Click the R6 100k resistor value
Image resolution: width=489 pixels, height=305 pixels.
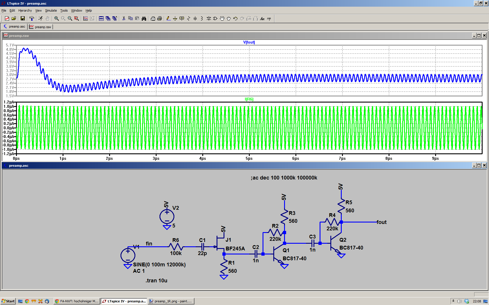point(176,253)
